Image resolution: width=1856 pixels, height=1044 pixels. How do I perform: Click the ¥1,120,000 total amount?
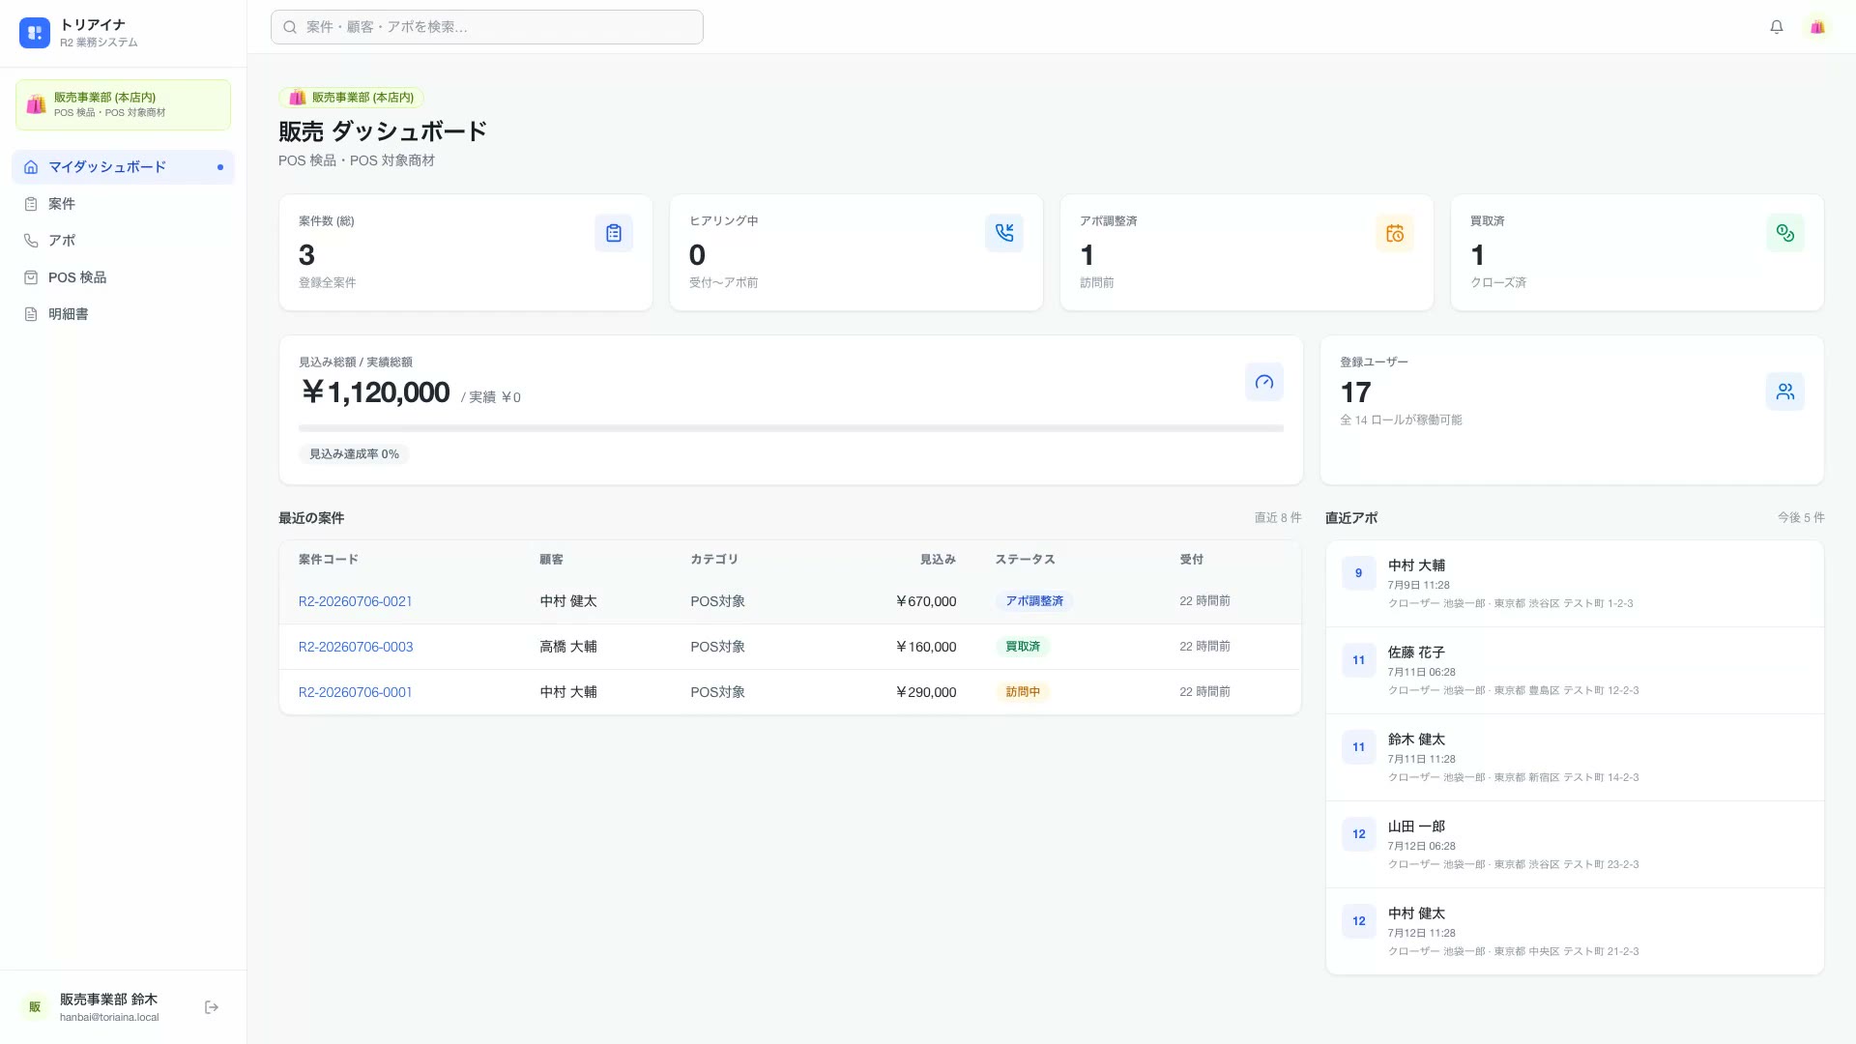375,391
